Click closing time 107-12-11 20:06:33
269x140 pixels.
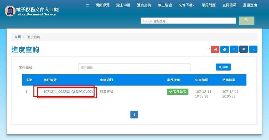230,94
